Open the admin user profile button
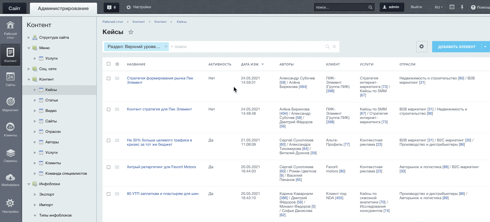The image size is (490, 222). click(392, 7)
